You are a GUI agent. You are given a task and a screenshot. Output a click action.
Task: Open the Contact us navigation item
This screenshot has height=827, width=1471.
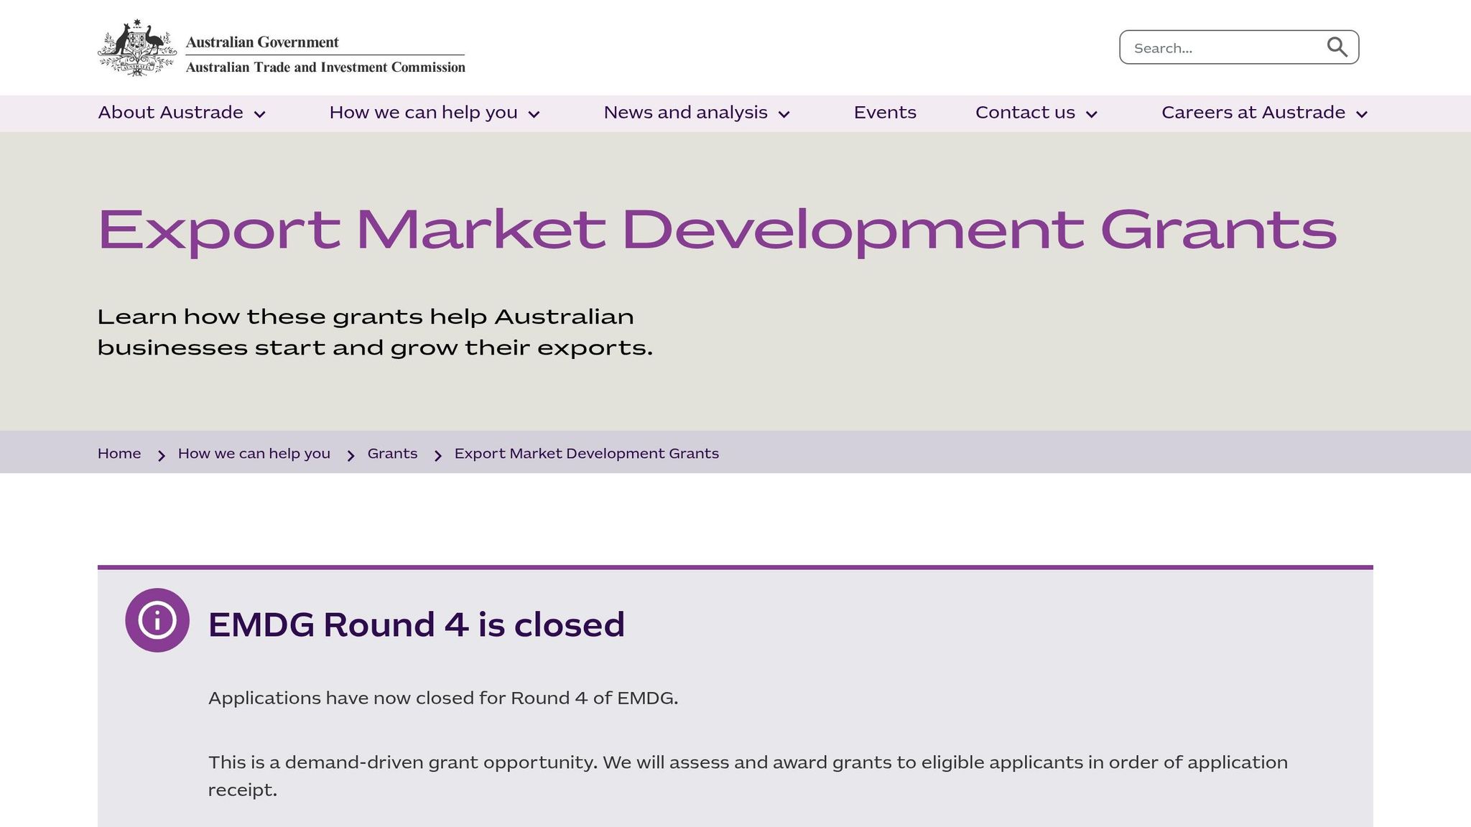coord(1025,113)
